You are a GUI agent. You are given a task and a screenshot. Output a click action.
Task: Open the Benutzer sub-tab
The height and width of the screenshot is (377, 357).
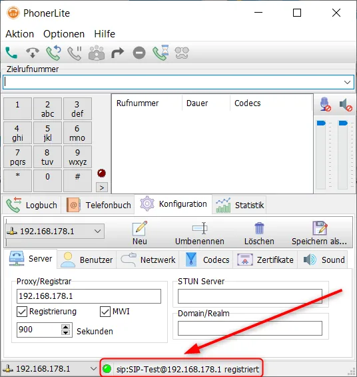[x=87, y=260]
